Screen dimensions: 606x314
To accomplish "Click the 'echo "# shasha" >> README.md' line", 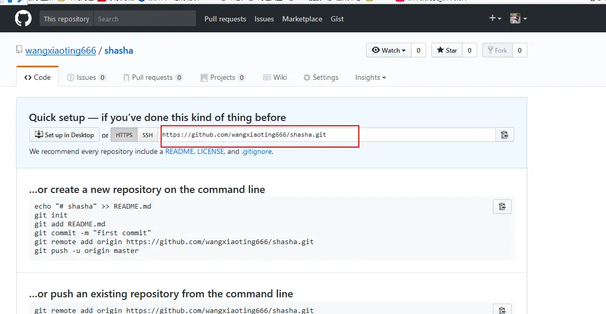I will [93, 206].
